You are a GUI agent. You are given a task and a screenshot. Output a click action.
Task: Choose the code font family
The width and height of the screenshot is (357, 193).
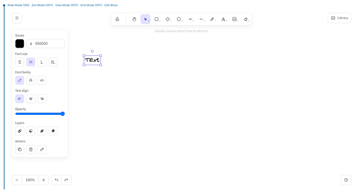[42, 80]
